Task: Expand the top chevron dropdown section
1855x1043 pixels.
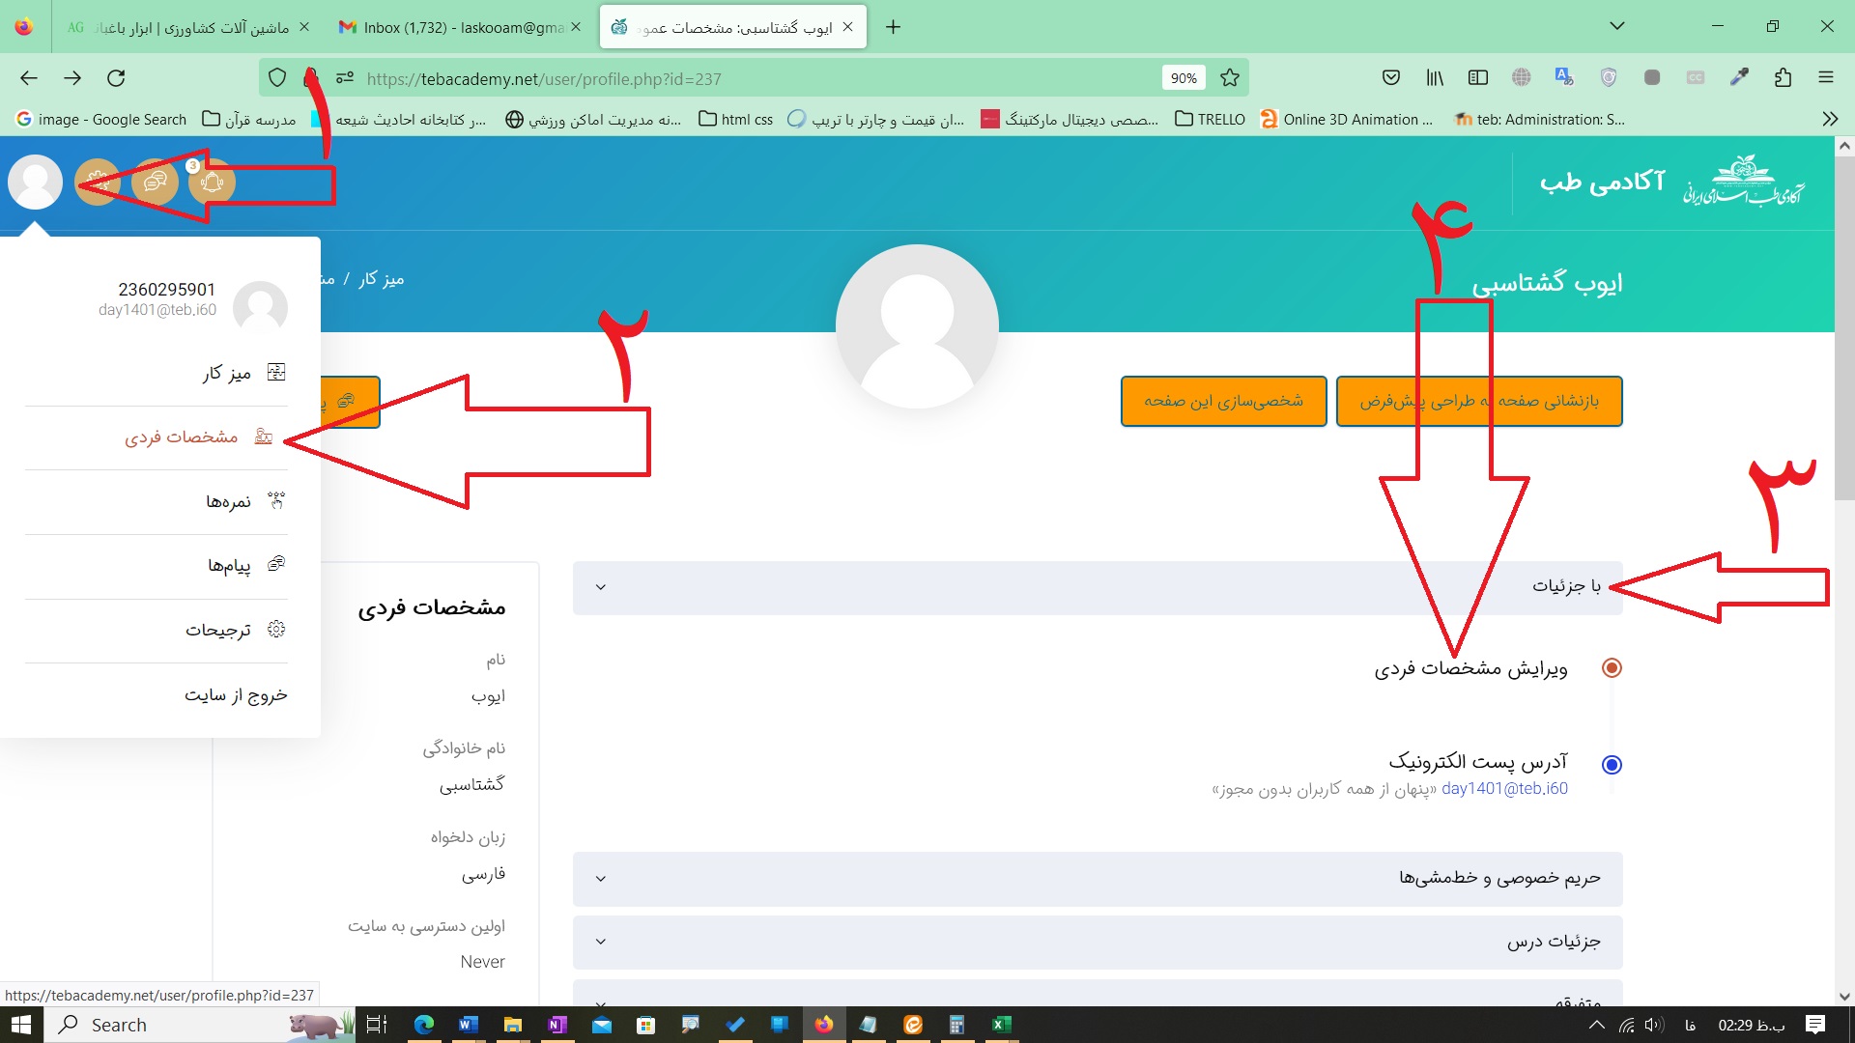Action: [x=600, y=588]
